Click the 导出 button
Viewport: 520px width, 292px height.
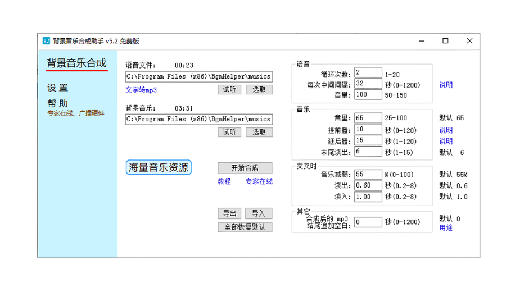pos(229,213)
